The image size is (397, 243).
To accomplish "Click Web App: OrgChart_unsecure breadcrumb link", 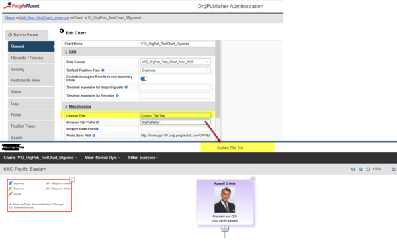I will (x=44, y=18).
